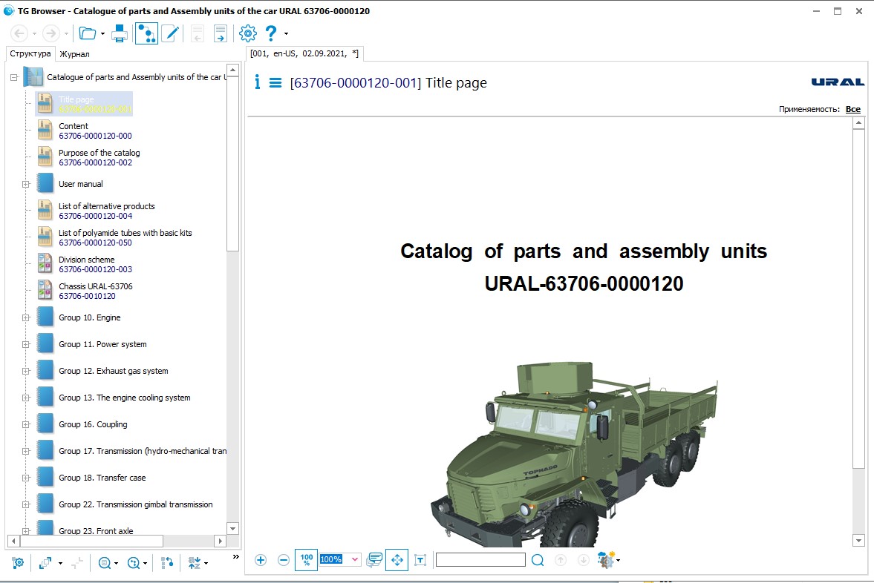This screenshot has height=583, width=874.
Task: Click the Division scheme document icon
Action: (45, 264)
